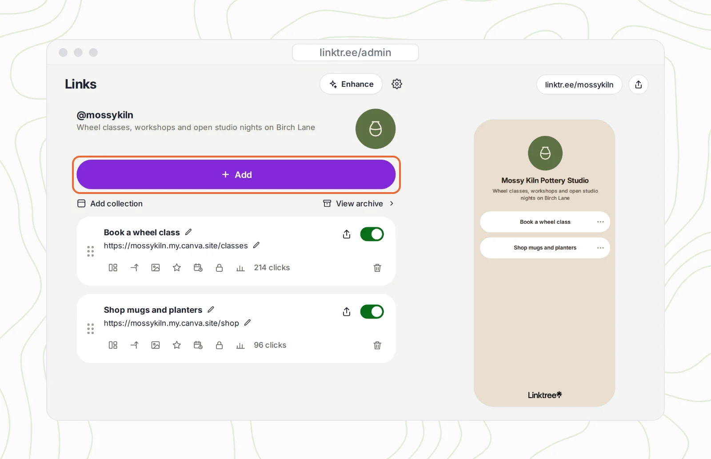This screenshot has width=711, height=459.
Task: Click the linktr.ee/admin address bar
Action: [x=355, y=52]
